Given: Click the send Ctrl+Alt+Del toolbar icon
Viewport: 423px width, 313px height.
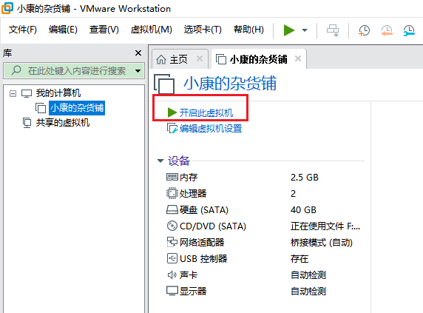Looking at the screenshot, I should click(333, 30).
